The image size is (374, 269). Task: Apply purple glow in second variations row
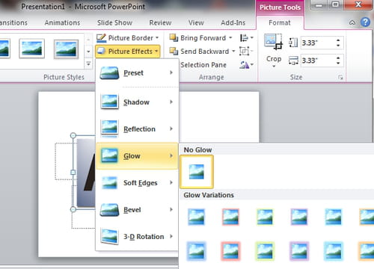point(299,251)
